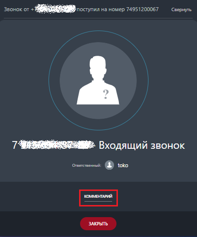The width and height of the screenshot is (197, 237).
Task: Click the question mark on the avatar
Action: [106, 95]
